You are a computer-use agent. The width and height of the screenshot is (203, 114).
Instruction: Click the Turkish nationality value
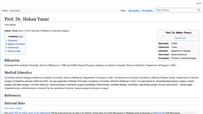[x=174, y=43]
